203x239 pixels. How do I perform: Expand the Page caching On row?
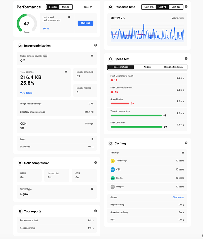pyautogui.click(x=182, y=205)
